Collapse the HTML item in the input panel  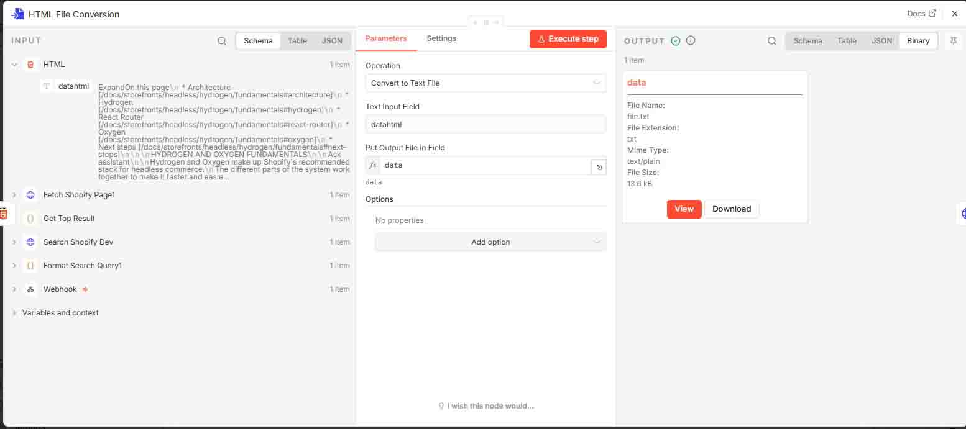pyautogui.click(x=14, y=64)
